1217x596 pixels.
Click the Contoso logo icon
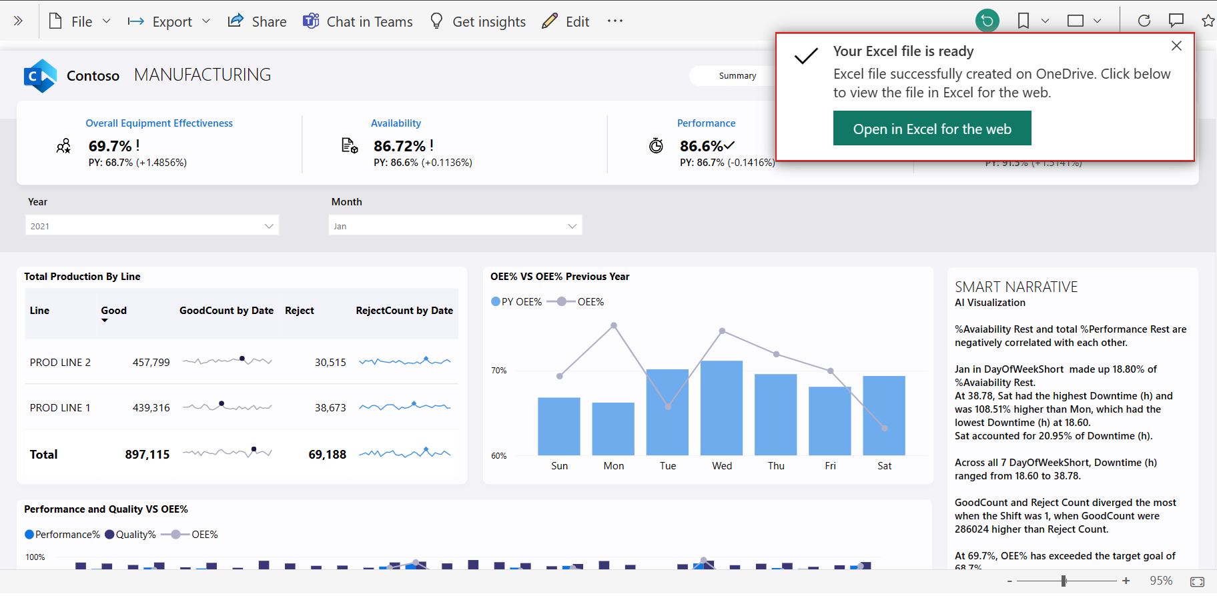click(40, 76)
